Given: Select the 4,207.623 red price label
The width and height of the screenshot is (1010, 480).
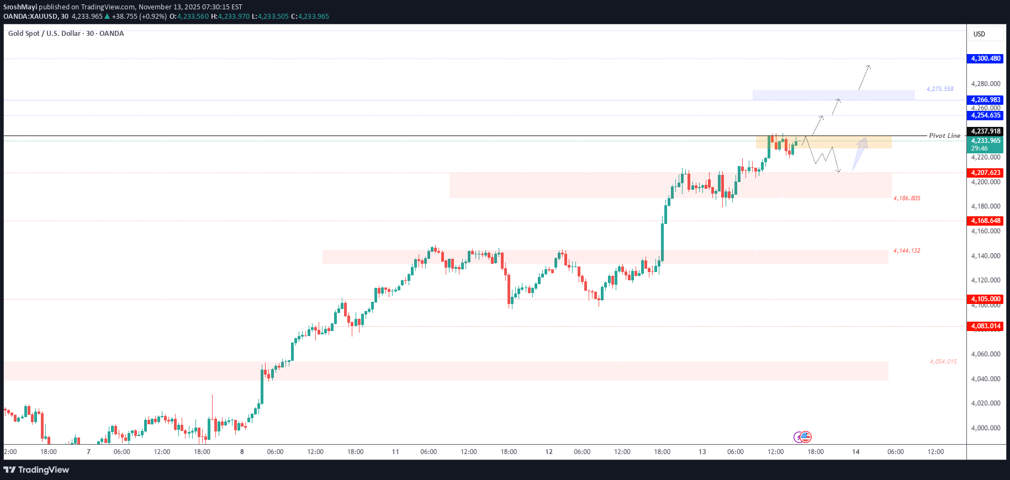Looking at the screenshot, I should 985,173.
